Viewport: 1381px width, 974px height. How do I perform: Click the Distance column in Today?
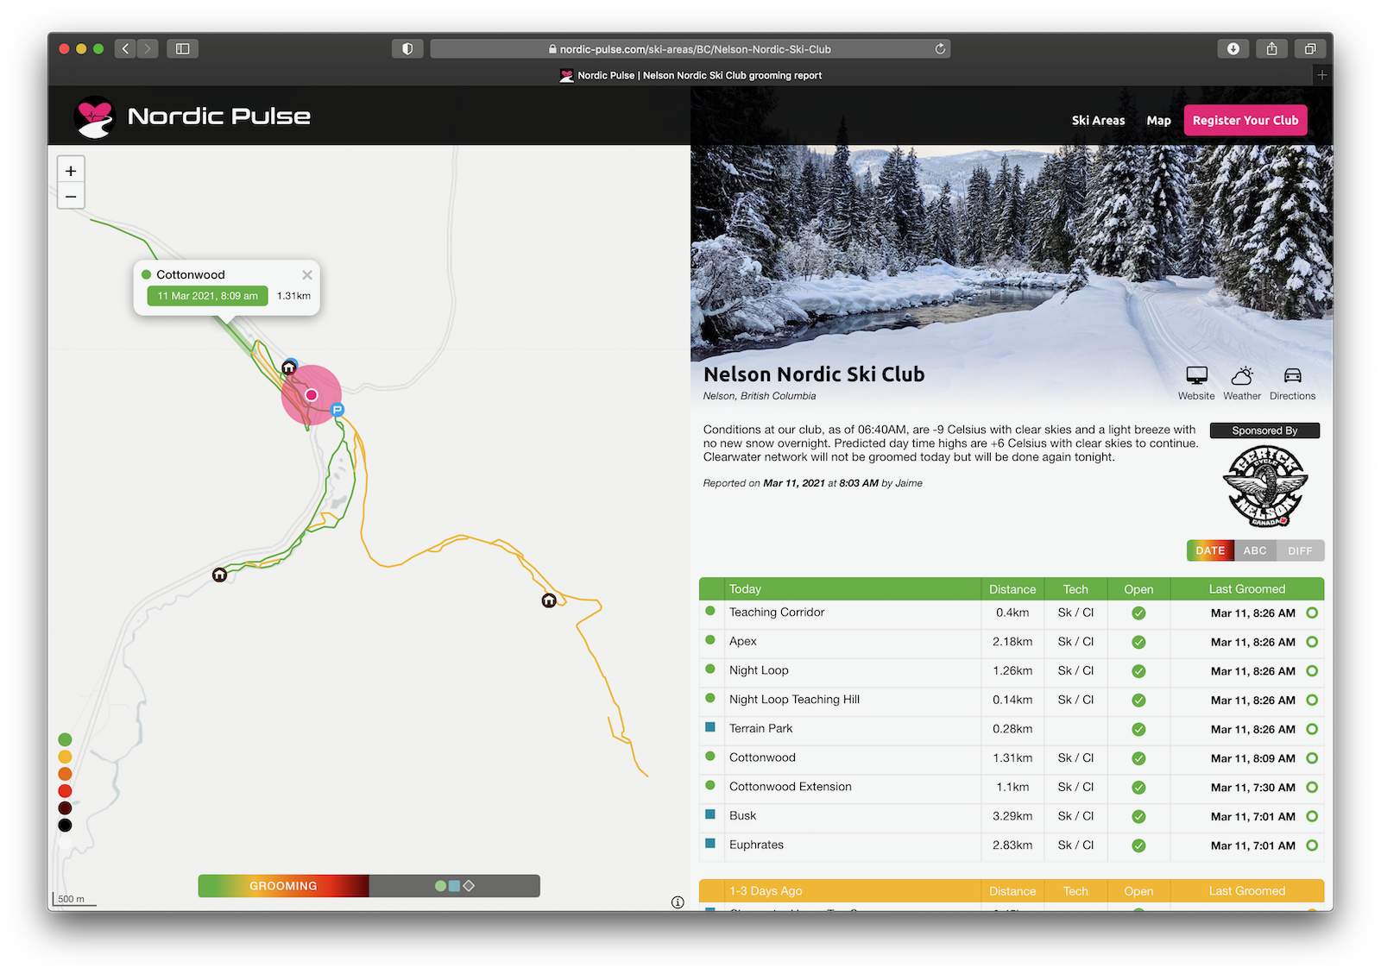click(x=1012, y=589)
